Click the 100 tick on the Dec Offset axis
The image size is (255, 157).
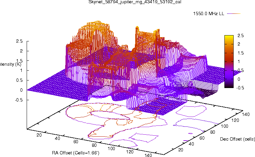click(x=224, y=126)
